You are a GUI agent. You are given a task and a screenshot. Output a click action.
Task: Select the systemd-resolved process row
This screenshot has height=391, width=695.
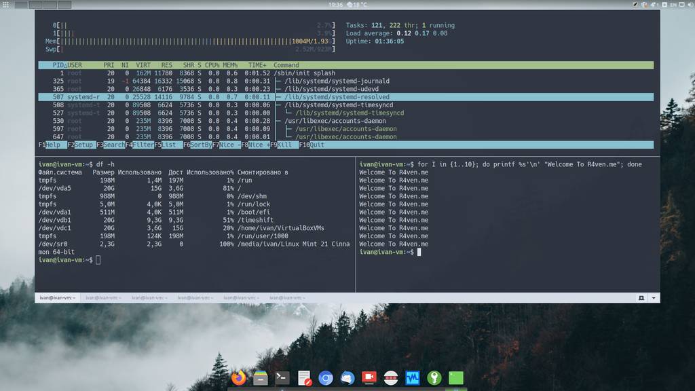pyautogui.click(x=204, y=96)
